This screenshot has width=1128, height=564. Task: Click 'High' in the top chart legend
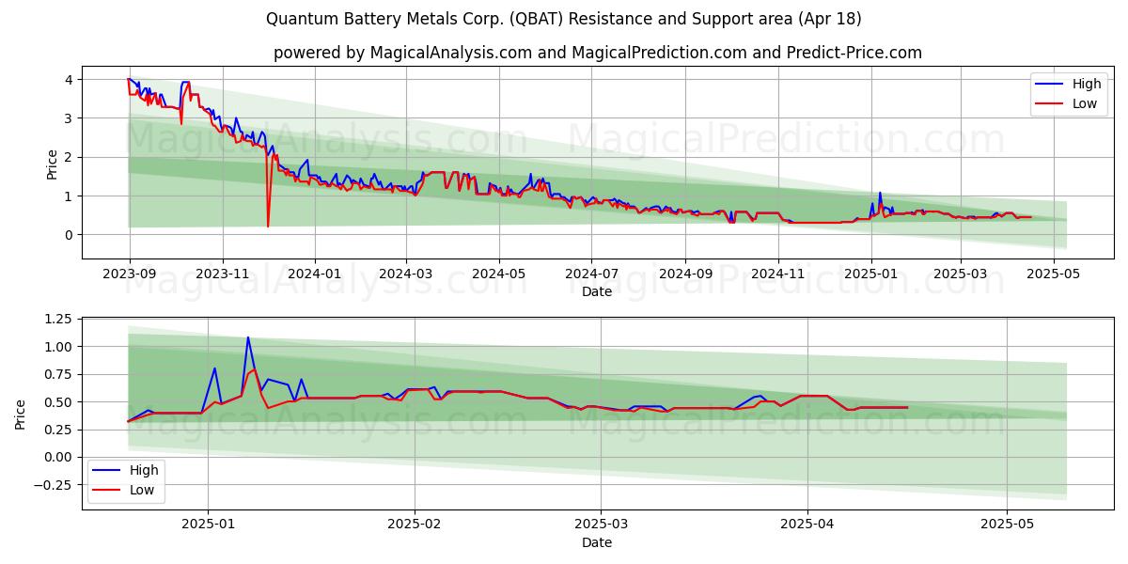click(1087, 84)
